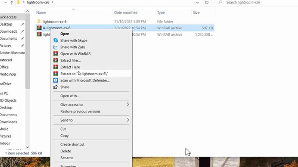Viewport: 298px width, 167px height.
Task: Select Share with Skype
Action: pos(74,40)
